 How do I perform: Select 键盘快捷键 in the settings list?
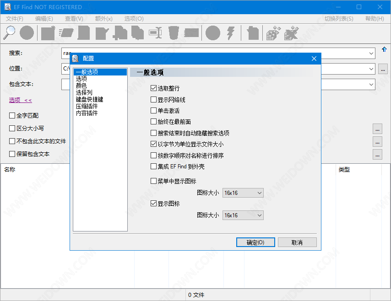(89, 99)
